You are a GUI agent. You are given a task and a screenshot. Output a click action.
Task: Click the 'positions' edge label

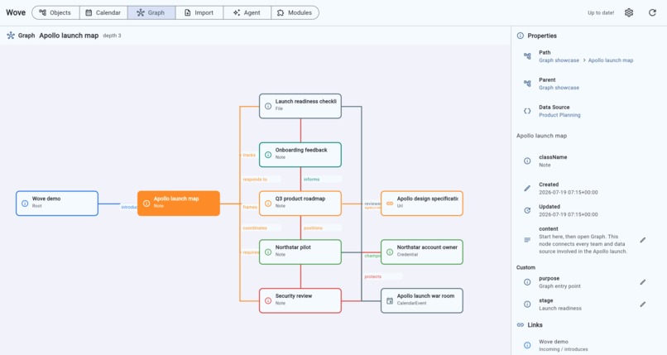313,228
